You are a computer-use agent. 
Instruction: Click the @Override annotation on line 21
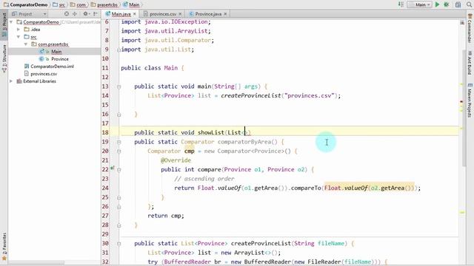coord(176,160)
